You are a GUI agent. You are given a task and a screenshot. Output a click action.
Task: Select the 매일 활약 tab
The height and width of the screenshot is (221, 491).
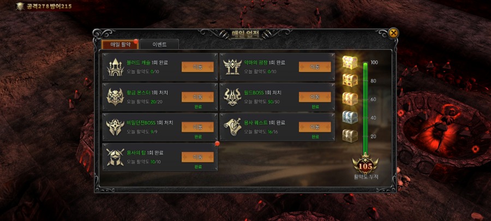point(120,44)
